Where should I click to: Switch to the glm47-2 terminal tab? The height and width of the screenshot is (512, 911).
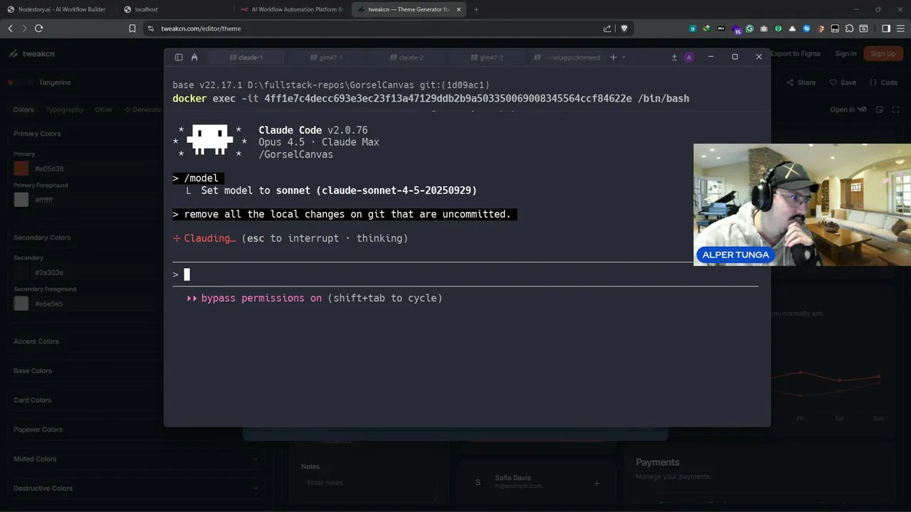coord(488,58)
